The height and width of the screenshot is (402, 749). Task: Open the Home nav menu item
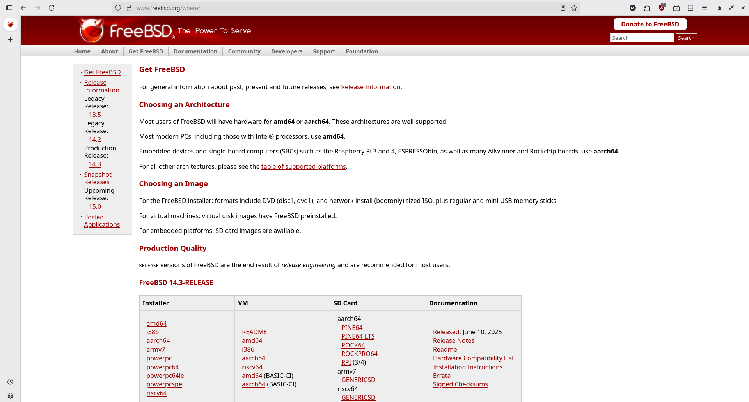click(82, 51)
